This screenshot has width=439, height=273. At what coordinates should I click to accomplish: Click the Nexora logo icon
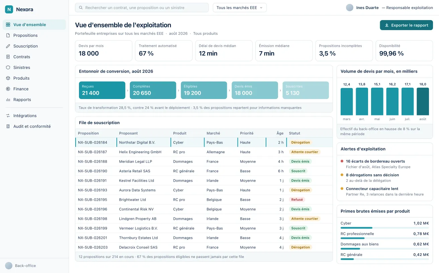(9, 9)
